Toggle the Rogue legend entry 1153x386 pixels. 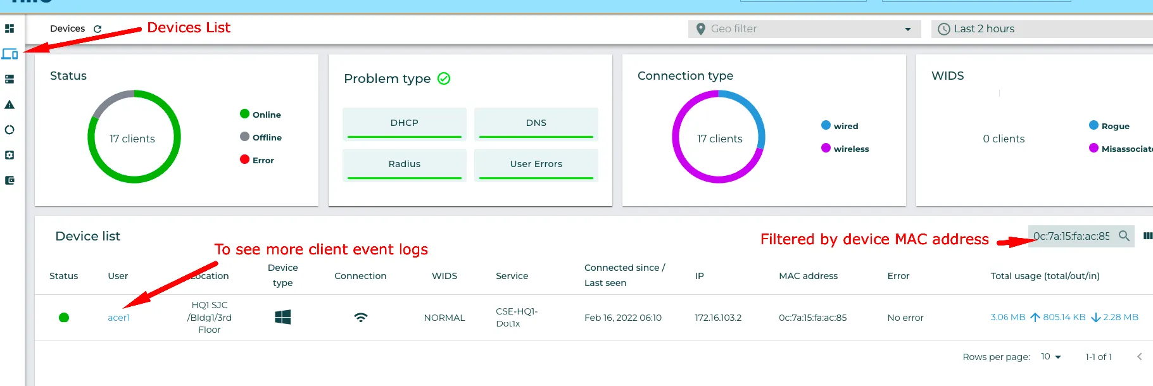pyautogui.click(x=1109, y=126)
